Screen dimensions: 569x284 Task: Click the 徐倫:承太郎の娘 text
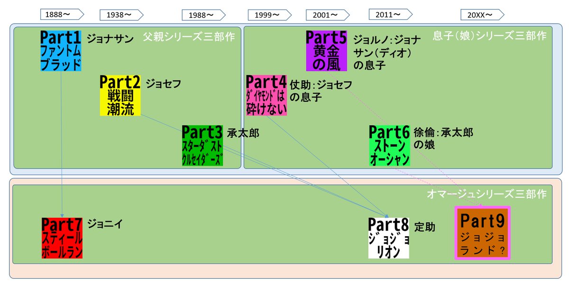click(443, 138)
